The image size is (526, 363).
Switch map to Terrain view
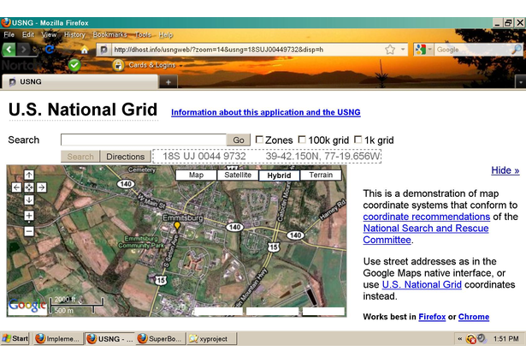(x=321, y=175)
